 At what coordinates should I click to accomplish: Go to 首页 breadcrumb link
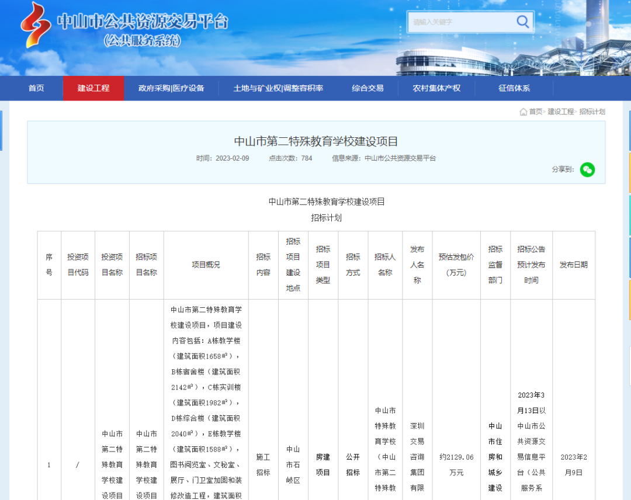pyautogui.click(x=535, y=112)
